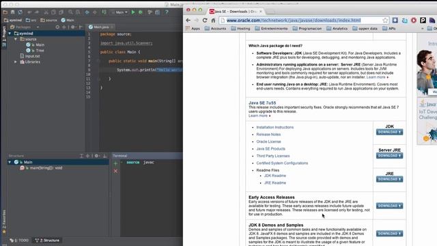Click the Find magnifier icon
This screenshot has width=437, height=246.
click(x=70, y=12)
